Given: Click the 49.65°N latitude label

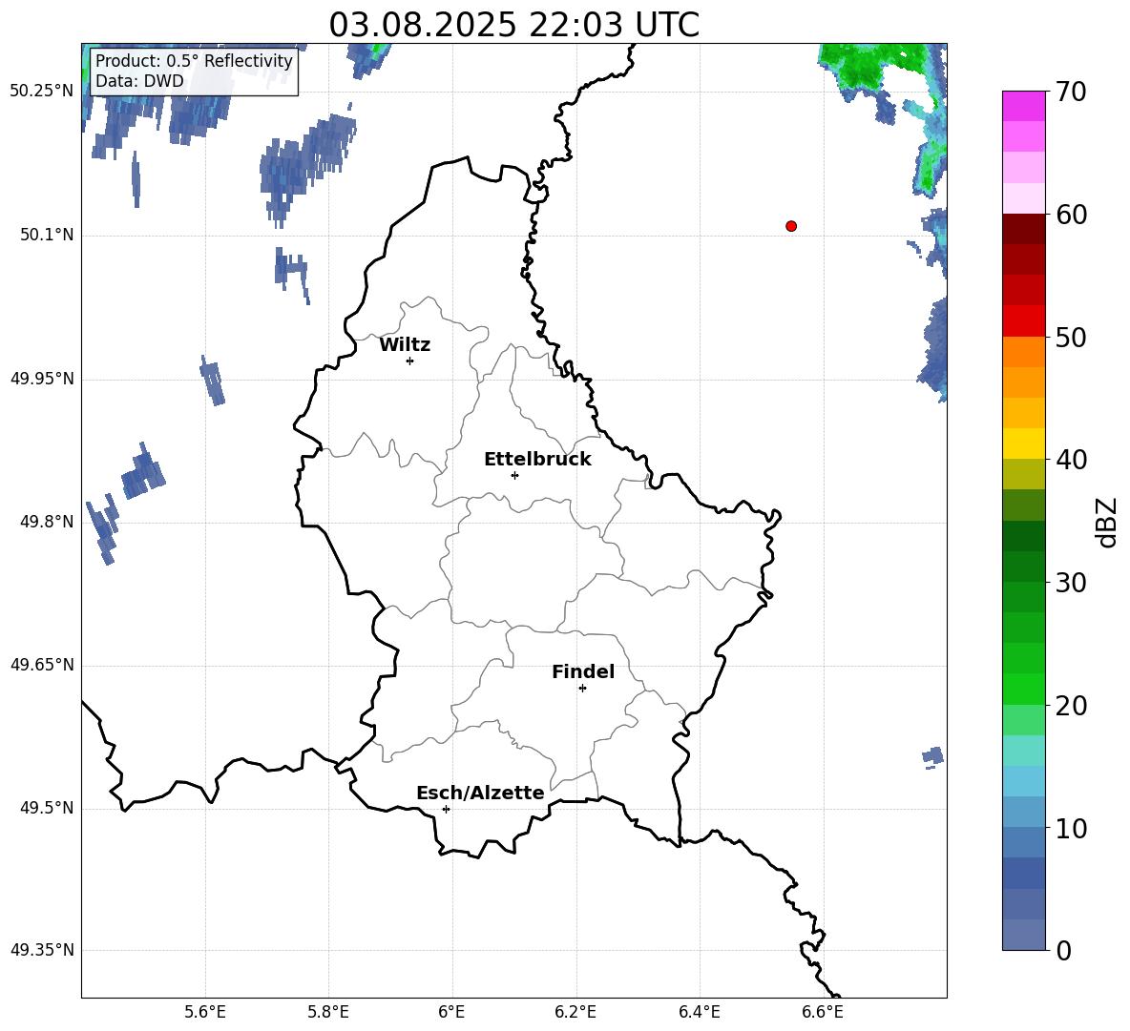Looking at the screenshot, I should coord(42,664).
